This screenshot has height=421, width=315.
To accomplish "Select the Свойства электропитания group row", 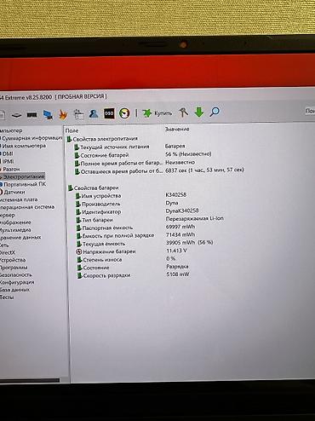I will click(x=102, y=139).
